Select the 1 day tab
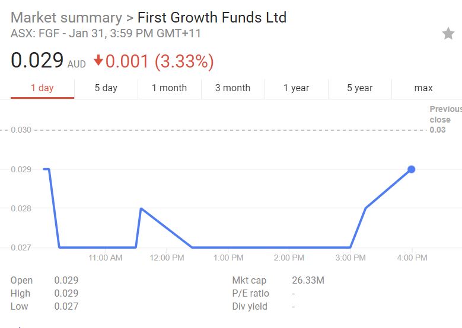 tap(42, 88)
